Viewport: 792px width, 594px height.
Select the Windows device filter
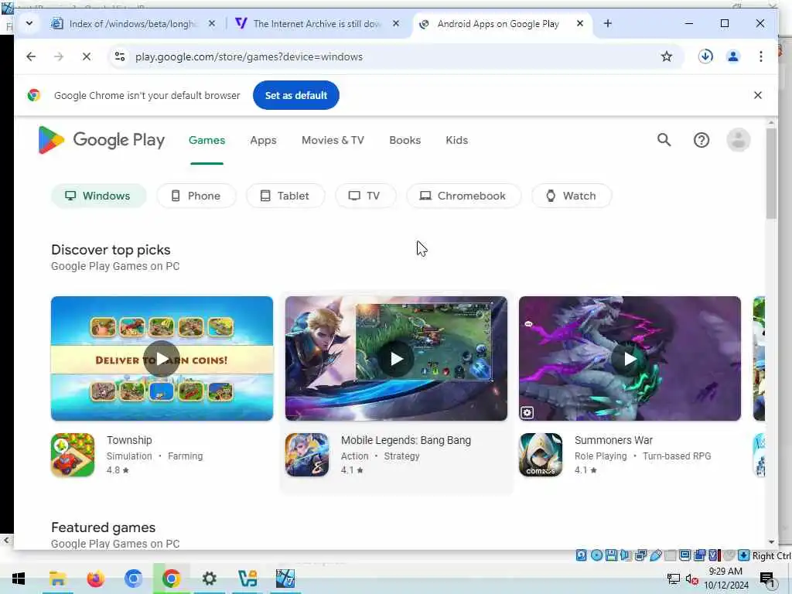point(98,196)
